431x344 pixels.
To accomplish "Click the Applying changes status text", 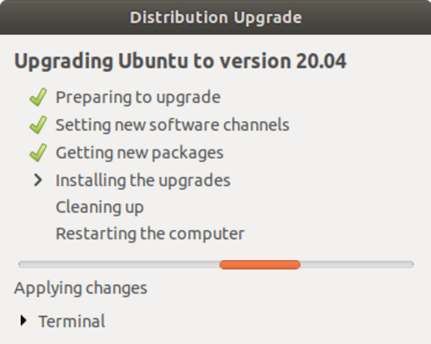I will (81, 289).
